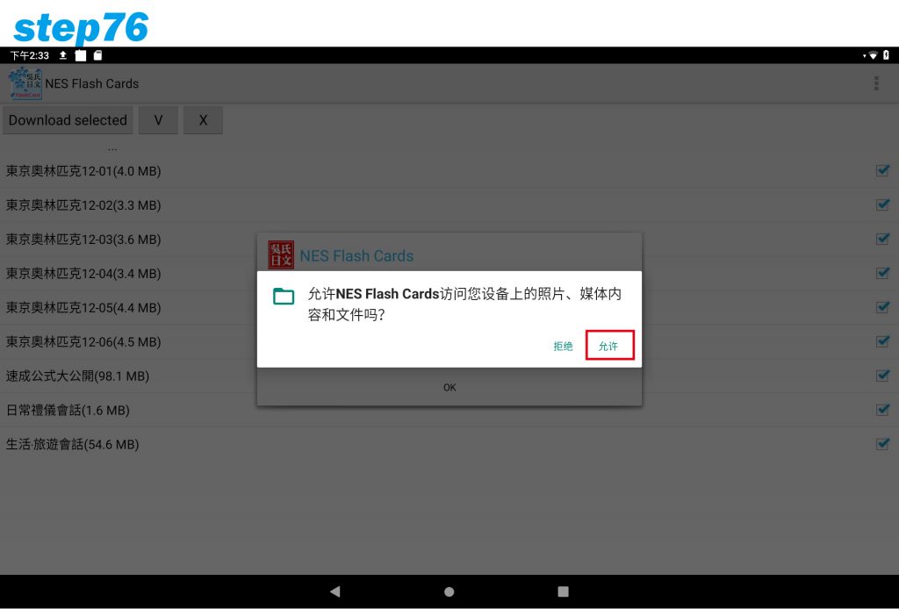The height and width of the screenshot is (609, 899).
Task: Tap the battery status icon
Action: pyautogui.click(x=886, y=55)
